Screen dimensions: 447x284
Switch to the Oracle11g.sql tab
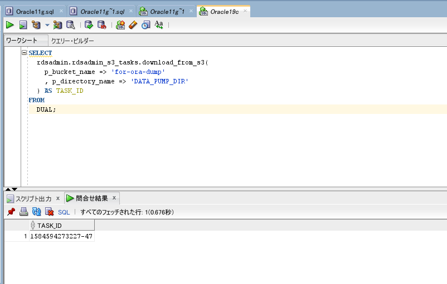point(35,12)
